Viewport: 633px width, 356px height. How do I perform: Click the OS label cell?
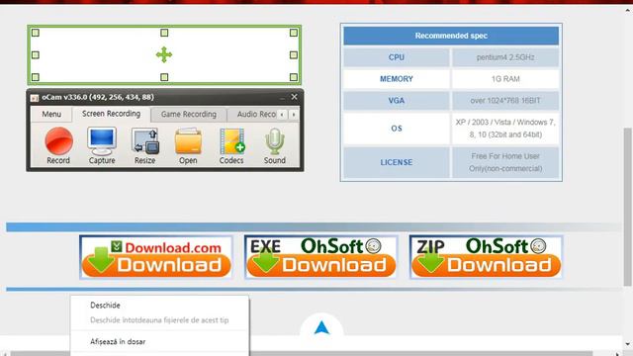397,129
